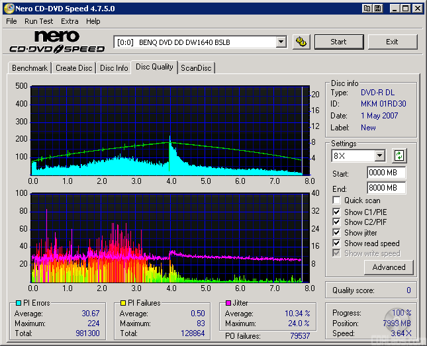This screenshot has height=346, width=427.
Task: Open the Extra menu
Action: click(70, 21)
